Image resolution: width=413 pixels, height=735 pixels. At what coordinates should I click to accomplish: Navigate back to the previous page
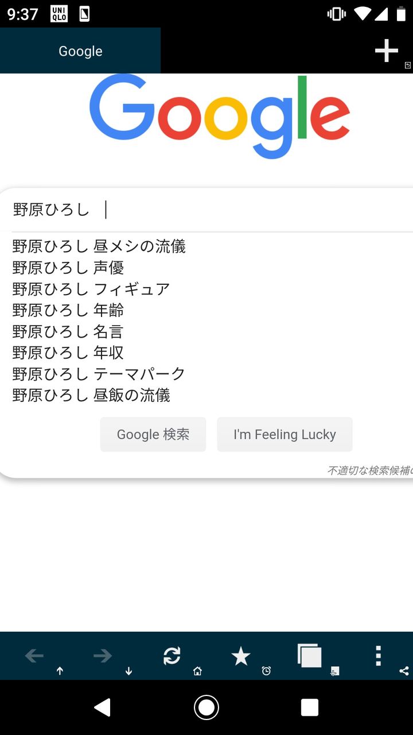pos(33,655)
